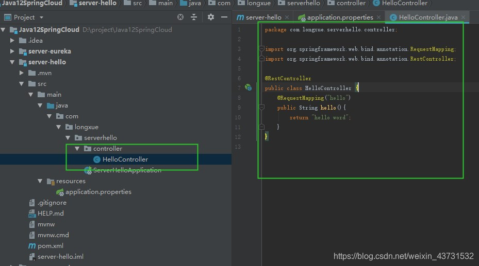This screenshot has width=479, height=266.
Task: Select HELP.md in the project tree
Action: 51,214
